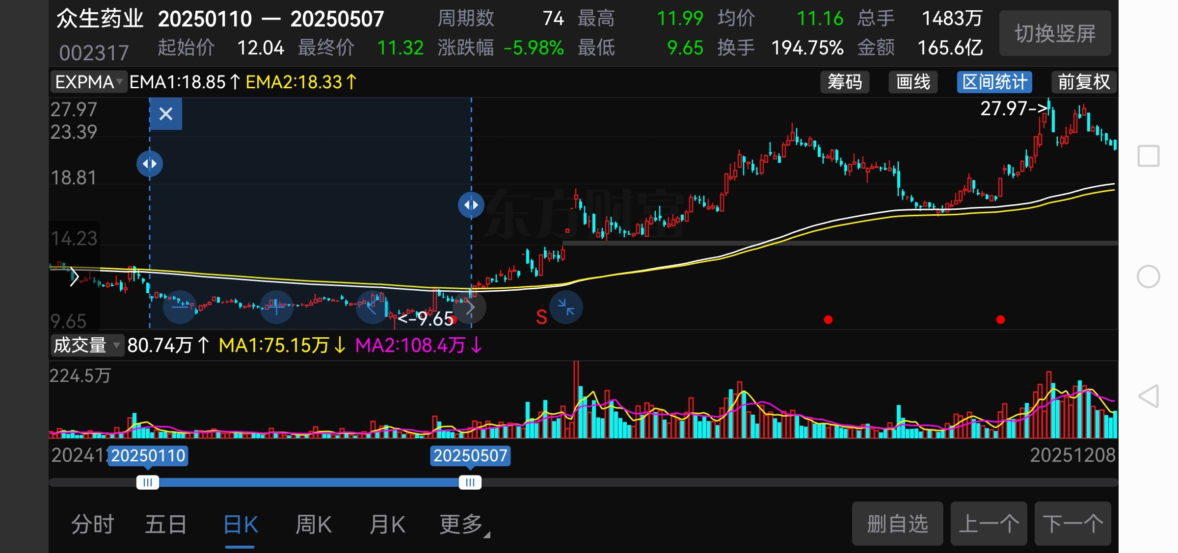Open the 成交量 indicator dropdown
The image size is (1178, 553).
pos(87,345)
